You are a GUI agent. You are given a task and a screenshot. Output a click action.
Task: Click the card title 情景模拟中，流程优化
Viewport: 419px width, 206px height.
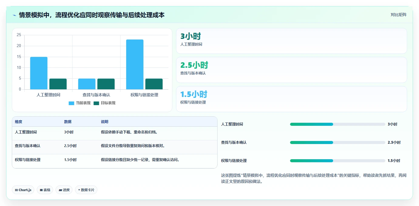coord(92,15)
